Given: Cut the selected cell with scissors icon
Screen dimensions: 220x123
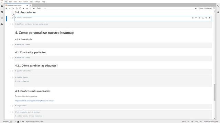Looking at the screenshot, I should [x=13, y=8].
